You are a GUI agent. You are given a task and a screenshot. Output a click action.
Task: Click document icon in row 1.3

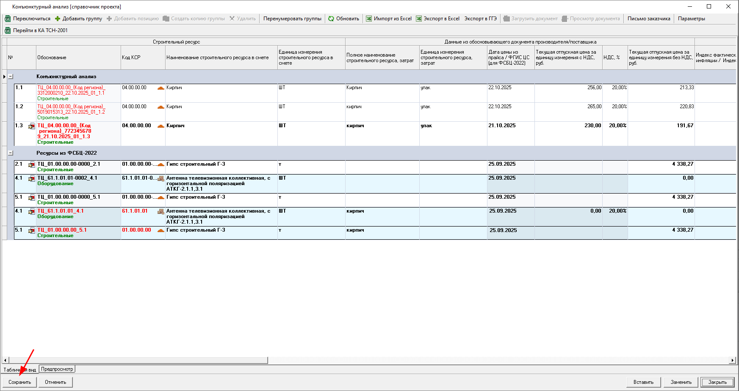(32, 126)
